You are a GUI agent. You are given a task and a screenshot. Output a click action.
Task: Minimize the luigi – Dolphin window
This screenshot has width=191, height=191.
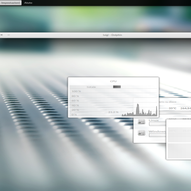pos(9,35)
